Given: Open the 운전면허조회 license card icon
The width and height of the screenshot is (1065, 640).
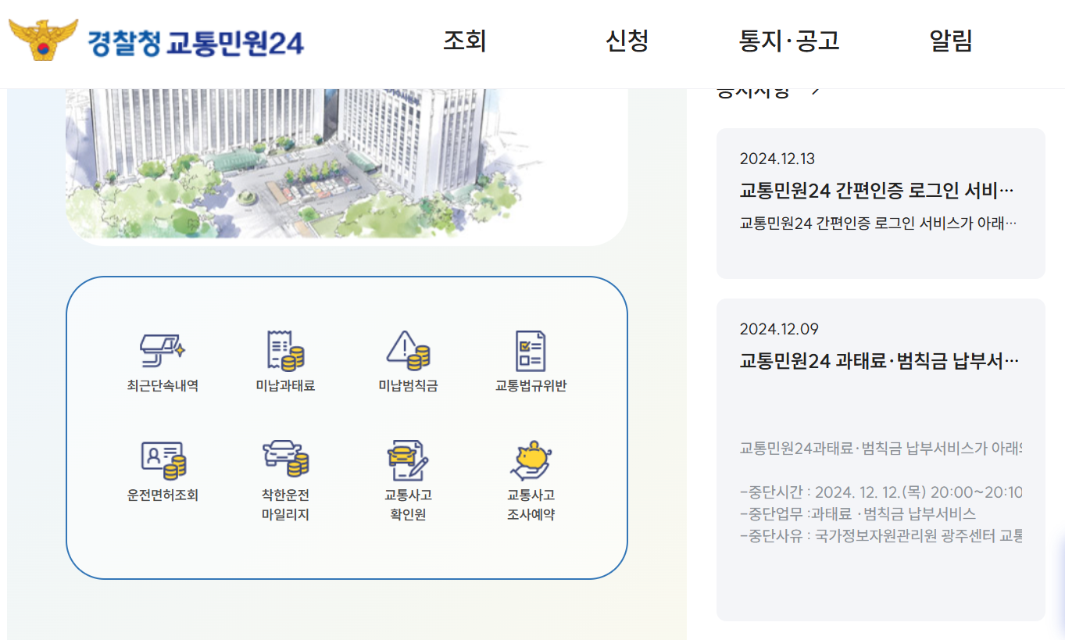Looking at the screenshot, I should click(x=163, y=459).
